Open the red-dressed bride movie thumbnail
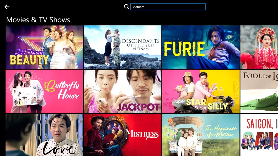This screenshot has height=156, width=278. coord(259,47)
